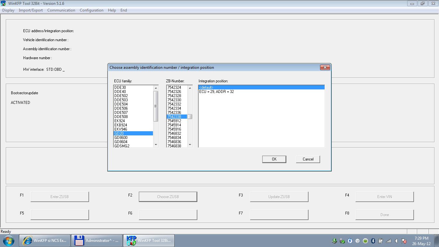Click the End menu item
The image size is (439, 247).
click(124, 10)
